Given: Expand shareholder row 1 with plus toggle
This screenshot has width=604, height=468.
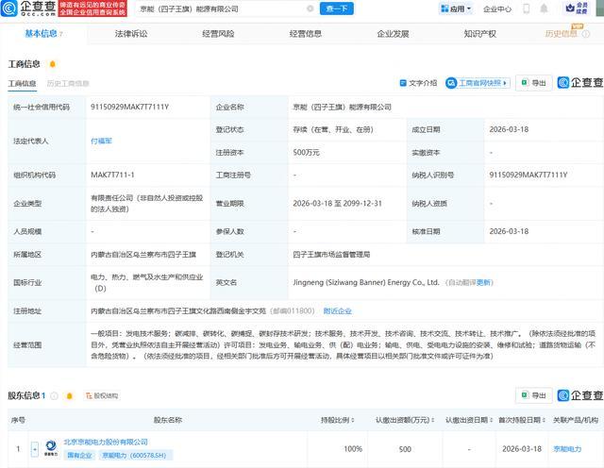Looking at the screenshot, I should point(35,449).
